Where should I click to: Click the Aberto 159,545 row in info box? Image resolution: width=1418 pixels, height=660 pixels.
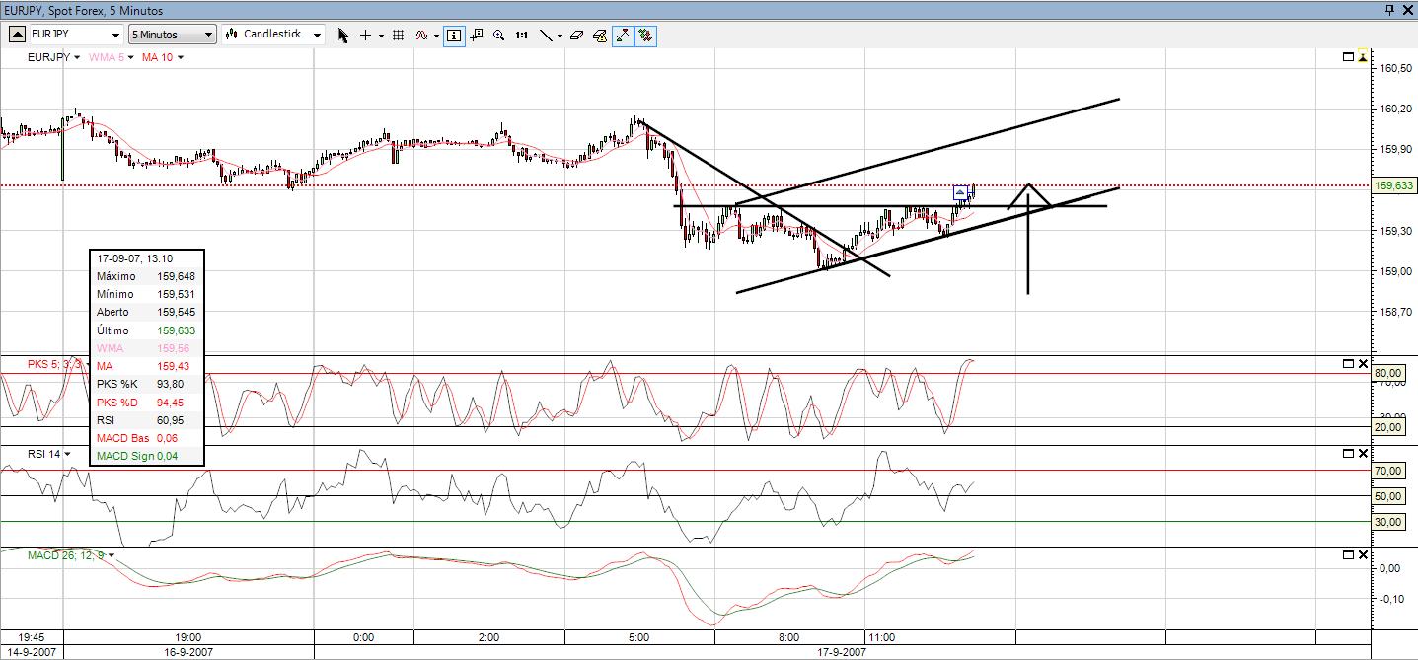click(x=146, y=312)
